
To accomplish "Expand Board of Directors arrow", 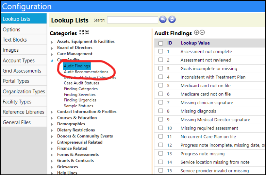I will coord(52,48).
